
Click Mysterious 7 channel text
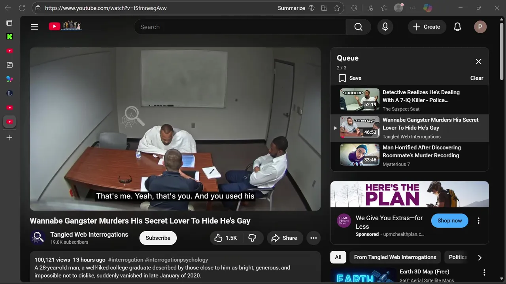click(396, 164)
